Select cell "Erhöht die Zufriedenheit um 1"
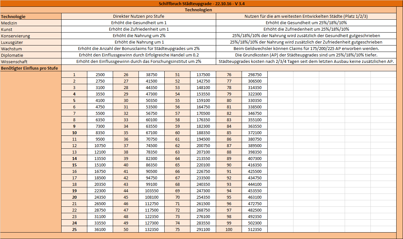This screenshot has height=239, width=403. pos(139,29)
